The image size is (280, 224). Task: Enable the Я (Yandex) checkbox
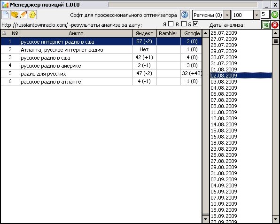tap(171, 24)
